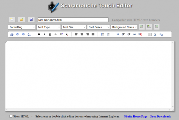The width and height of the screenshot is (179, 120).
Task: Click the print icon
Action: tap(12, 34)
